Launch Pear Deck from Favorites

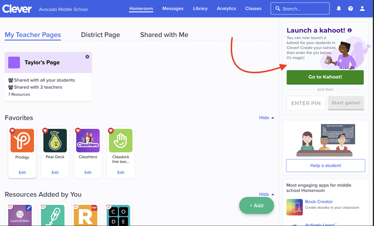click(55, 141)
